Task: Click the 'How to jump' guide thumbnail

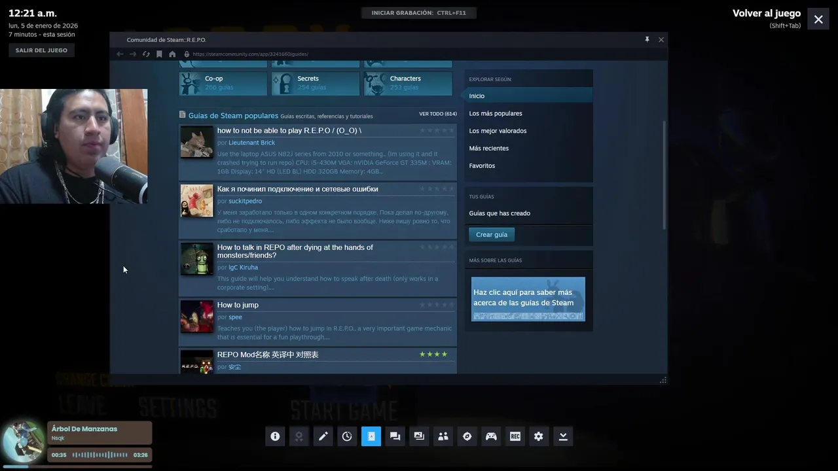Action: click(x=197, y=317)
